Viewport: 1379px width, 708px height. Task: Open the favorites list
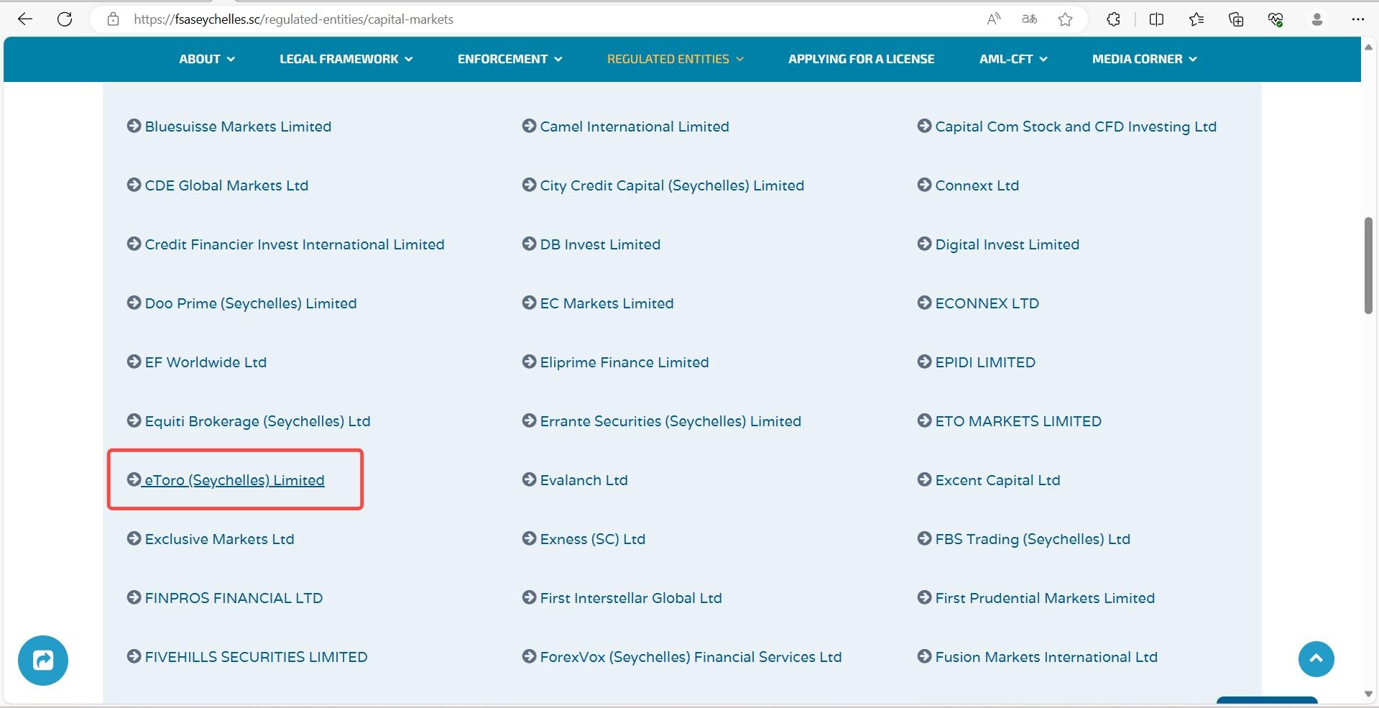[x=1196, y=19]
